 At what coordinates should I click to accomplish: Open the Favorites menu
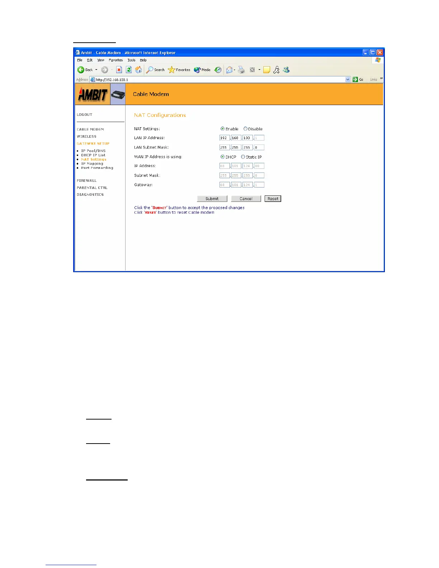[x=116, y=60]
